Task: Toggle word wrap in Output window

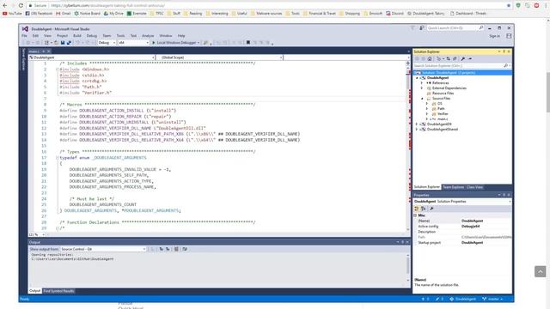Action: [x=185, y=249]
